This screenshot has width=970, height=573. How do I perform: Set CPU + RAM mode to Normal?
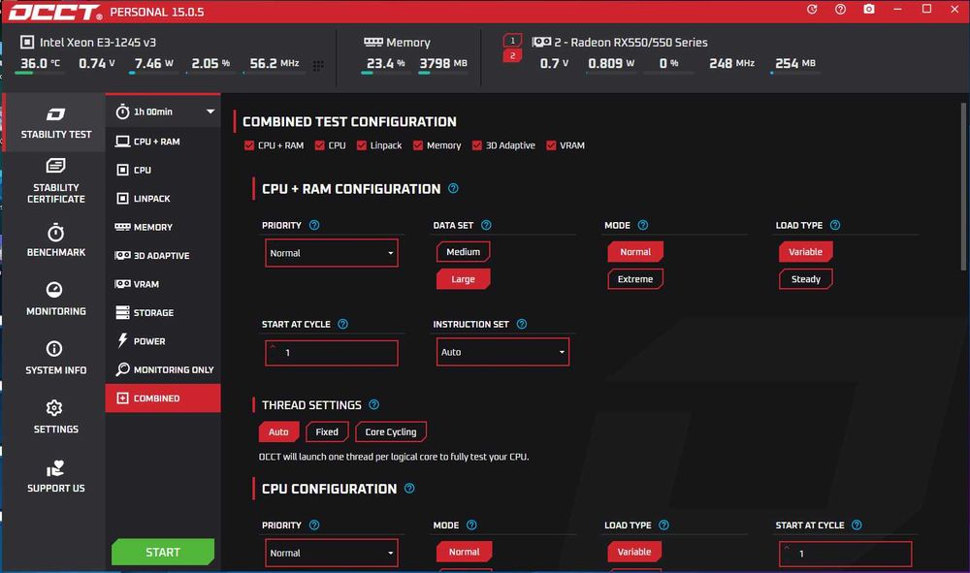(635, 251)
